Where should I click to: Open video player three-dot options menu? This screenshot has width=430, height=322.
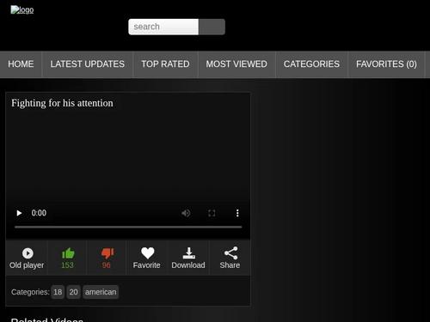pos(237,213)
